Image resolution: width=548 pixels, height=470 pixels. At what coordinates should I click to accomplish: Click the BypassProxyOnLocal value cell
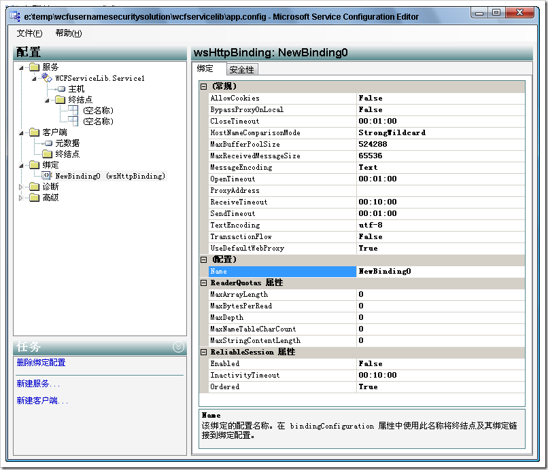[441, 109]
